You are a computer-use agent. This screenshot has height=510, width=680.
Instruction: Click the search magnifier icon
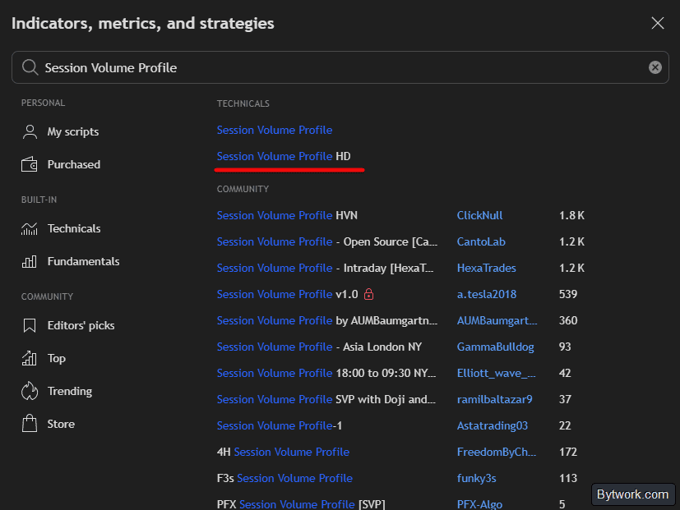pyautogui.click(x=30, y=67)
